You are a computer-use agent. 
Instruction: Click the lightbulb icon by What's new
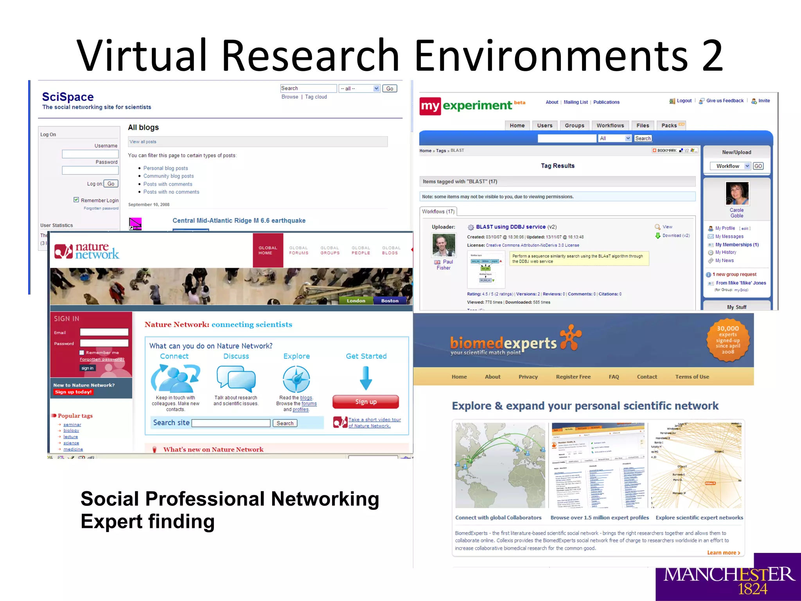tap(154, 450)
